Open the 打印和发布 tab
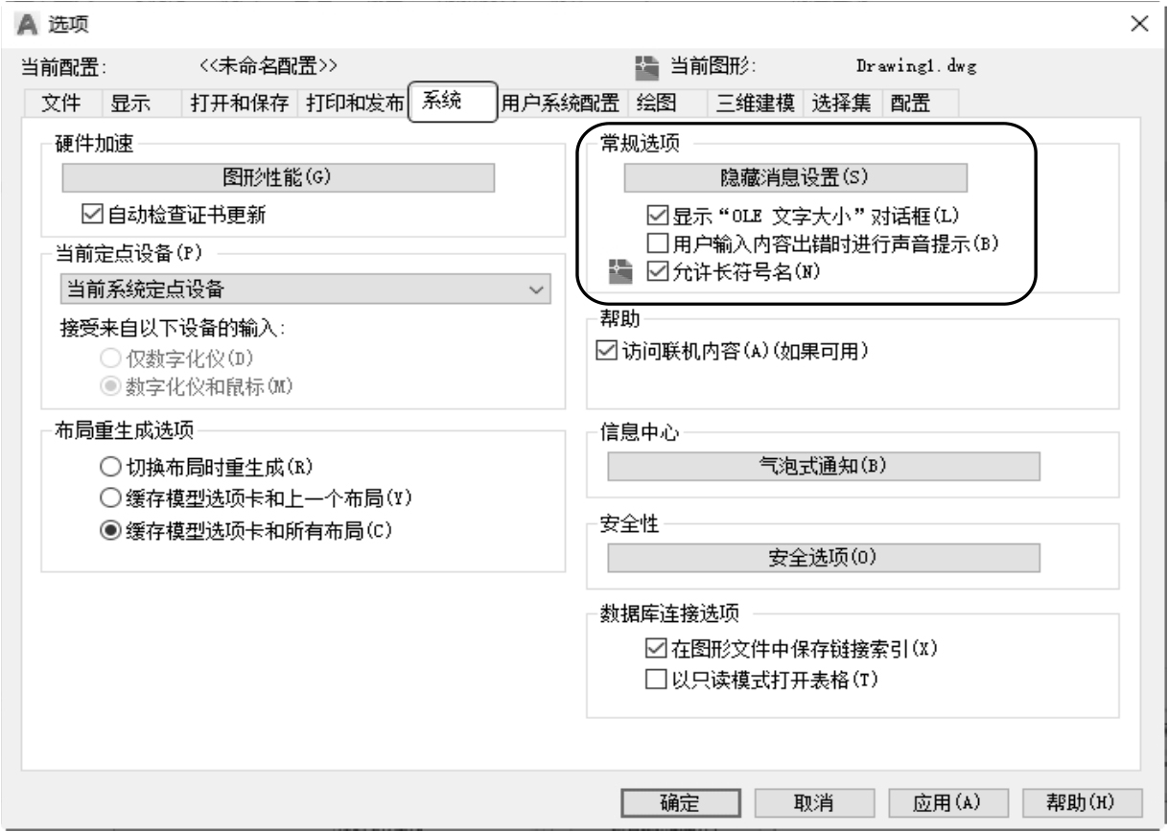The width and height of the screenshot is (1168, 832). (355, 104)
